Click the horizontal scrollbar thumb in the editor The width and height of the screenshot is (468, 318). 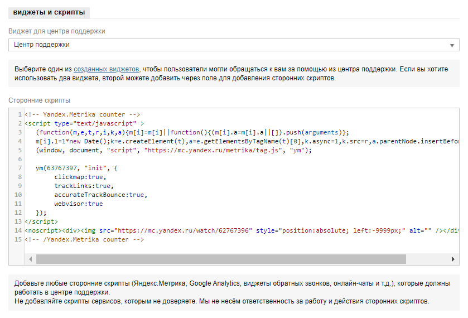coord(220,259)
